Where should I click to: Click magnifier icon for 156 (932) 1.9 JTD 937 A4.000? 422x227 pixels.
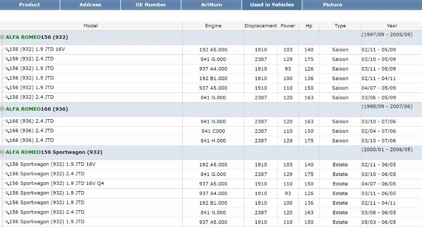point(7,69)
